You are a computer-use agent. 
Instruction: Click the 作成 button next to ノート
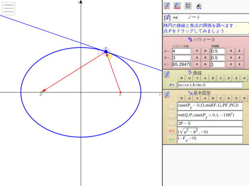pyautogui.click(x=175, y=17)
